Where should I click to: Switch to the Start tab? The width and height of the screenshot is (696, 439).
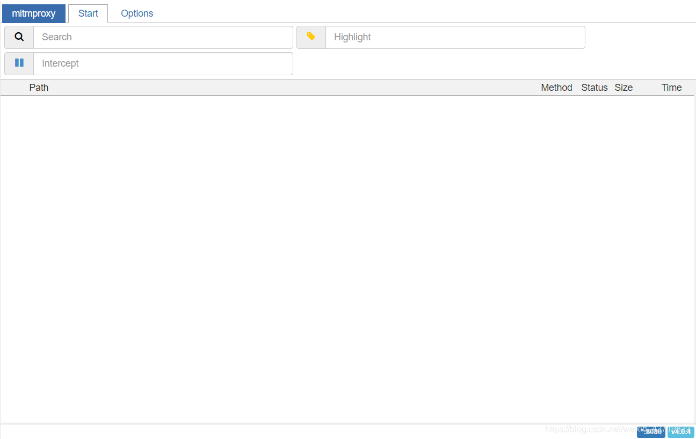pyautogui.click(x=88, y=13)
